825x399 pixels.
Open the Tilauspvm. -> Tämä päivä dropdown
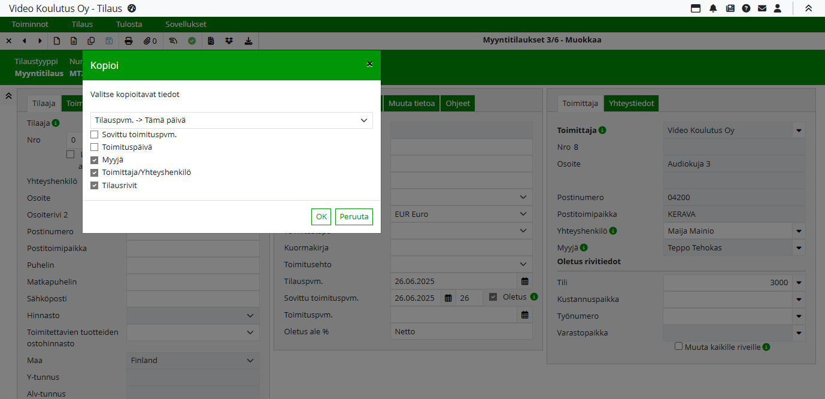click(231, 120)
